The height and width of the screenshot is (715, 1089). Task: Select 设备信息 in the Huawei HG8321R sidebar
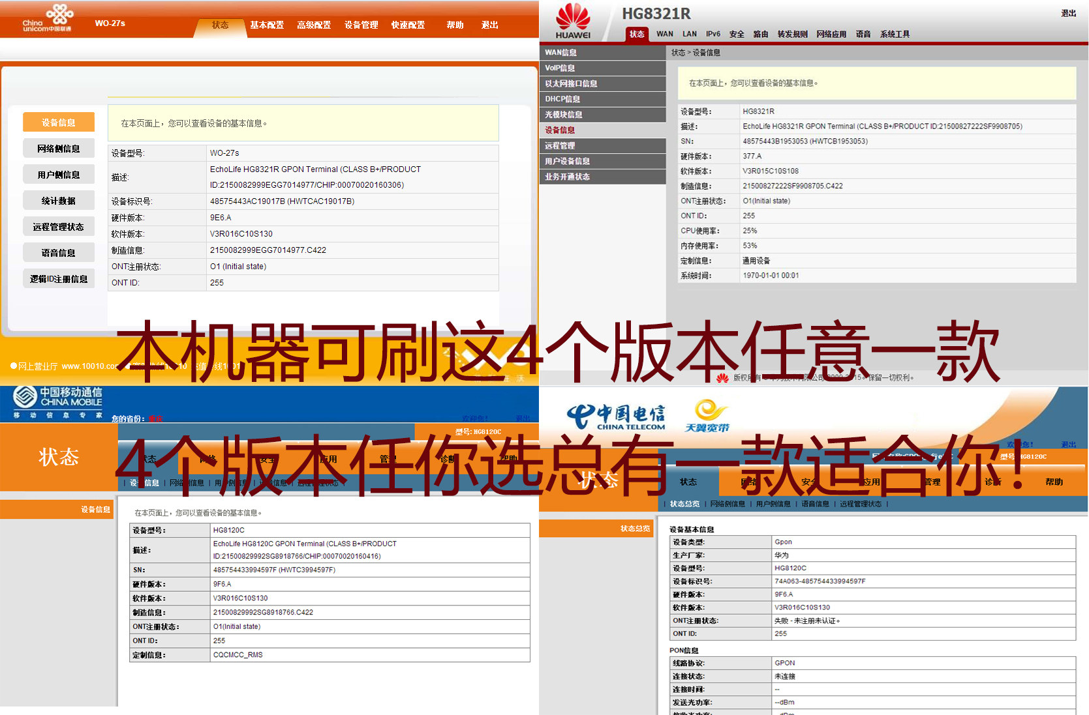(x=603, y=130)
